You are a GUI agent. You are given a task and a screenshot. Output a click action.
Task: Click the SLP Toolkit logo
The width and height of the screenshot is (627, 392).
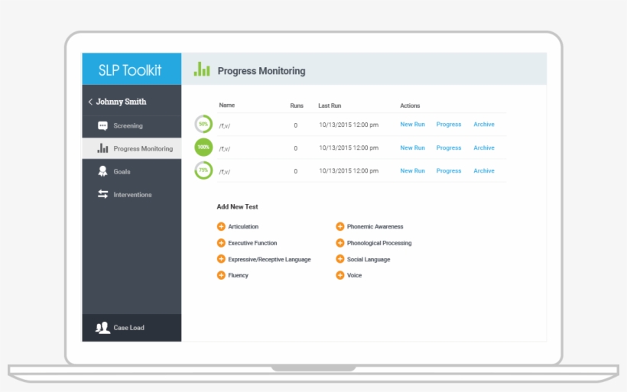pyautogui.click(x=130, y=70)
